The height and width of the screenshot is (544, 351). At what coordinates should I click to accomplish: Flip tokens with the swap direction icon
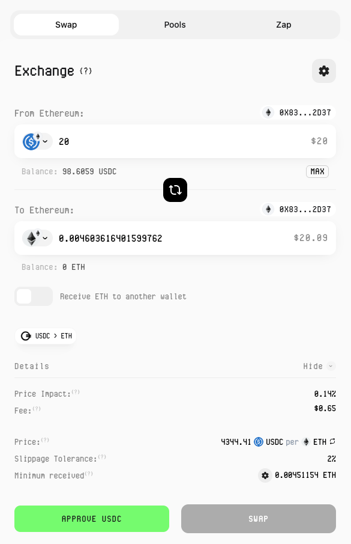click(x=175, y=190)
